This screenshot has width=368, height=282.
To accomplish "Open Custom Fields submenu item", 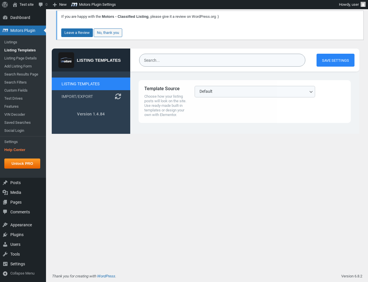I will (16, 90).
